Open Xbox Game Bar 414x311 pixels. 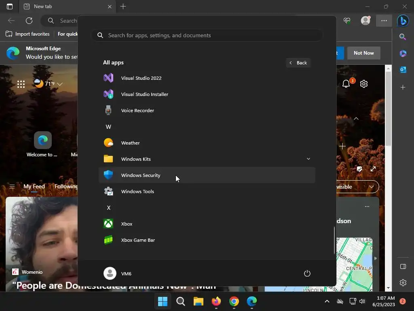click(207, 240)
